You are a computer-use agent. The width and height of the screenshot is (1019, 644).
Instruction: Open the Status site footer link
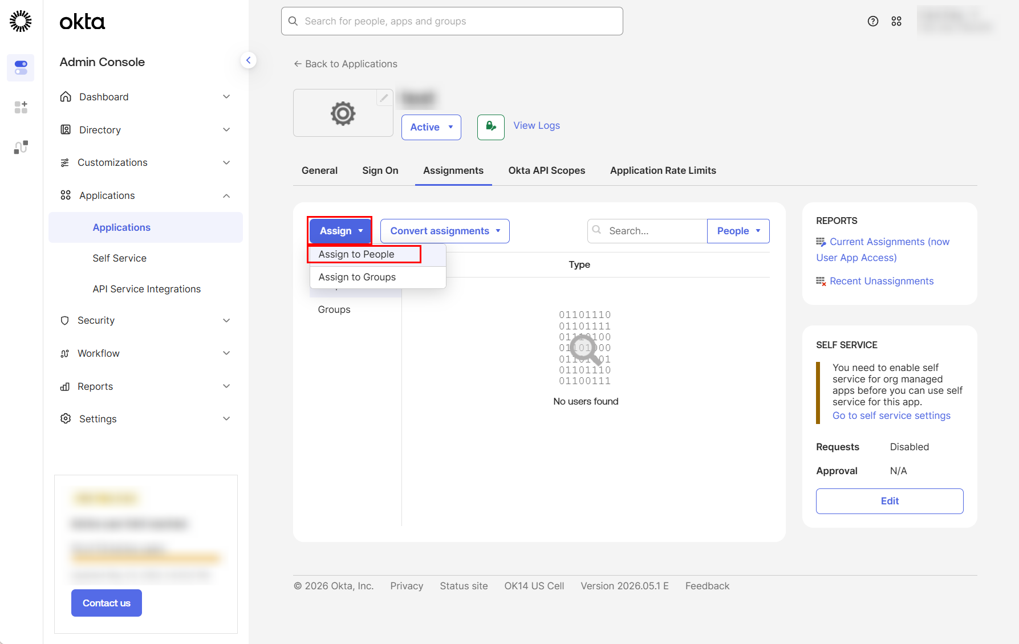tap(464, 586)
